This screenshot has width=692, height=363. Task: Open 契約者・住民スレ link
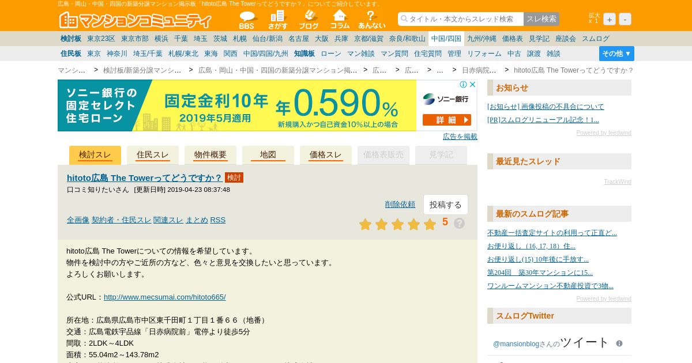[x=121, y=220]
